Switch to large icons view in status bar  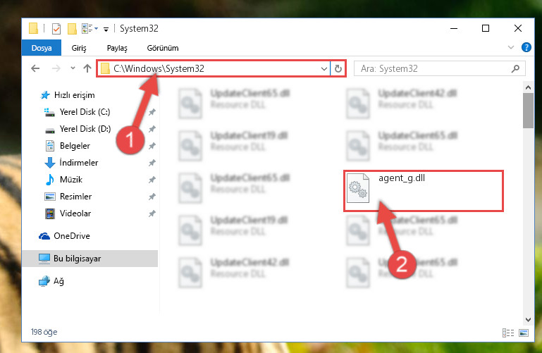[524, 333]
